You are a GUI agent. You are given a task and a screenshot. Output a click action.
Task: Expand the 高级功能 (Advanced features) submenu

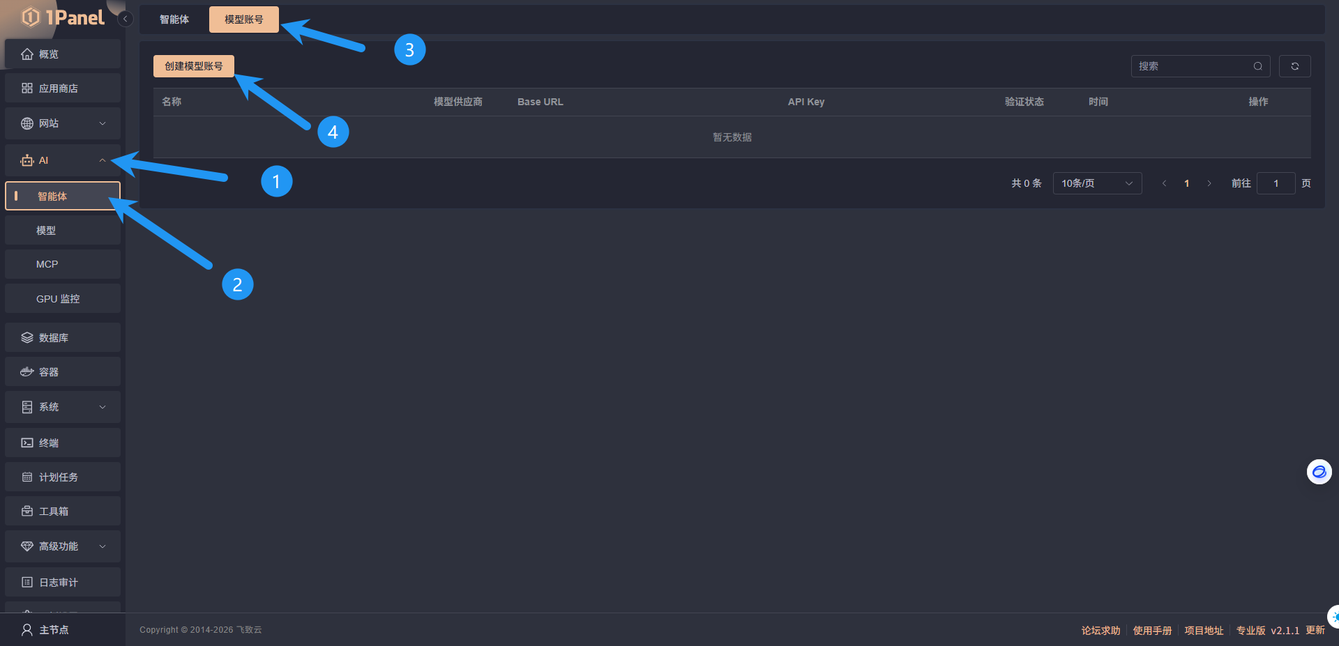[x=103, y=546]
